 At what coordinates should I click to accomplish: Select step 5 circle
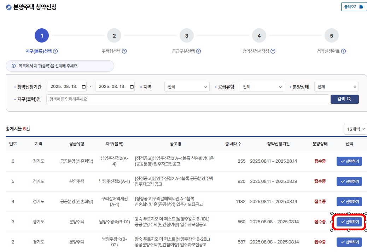point(331,35)
